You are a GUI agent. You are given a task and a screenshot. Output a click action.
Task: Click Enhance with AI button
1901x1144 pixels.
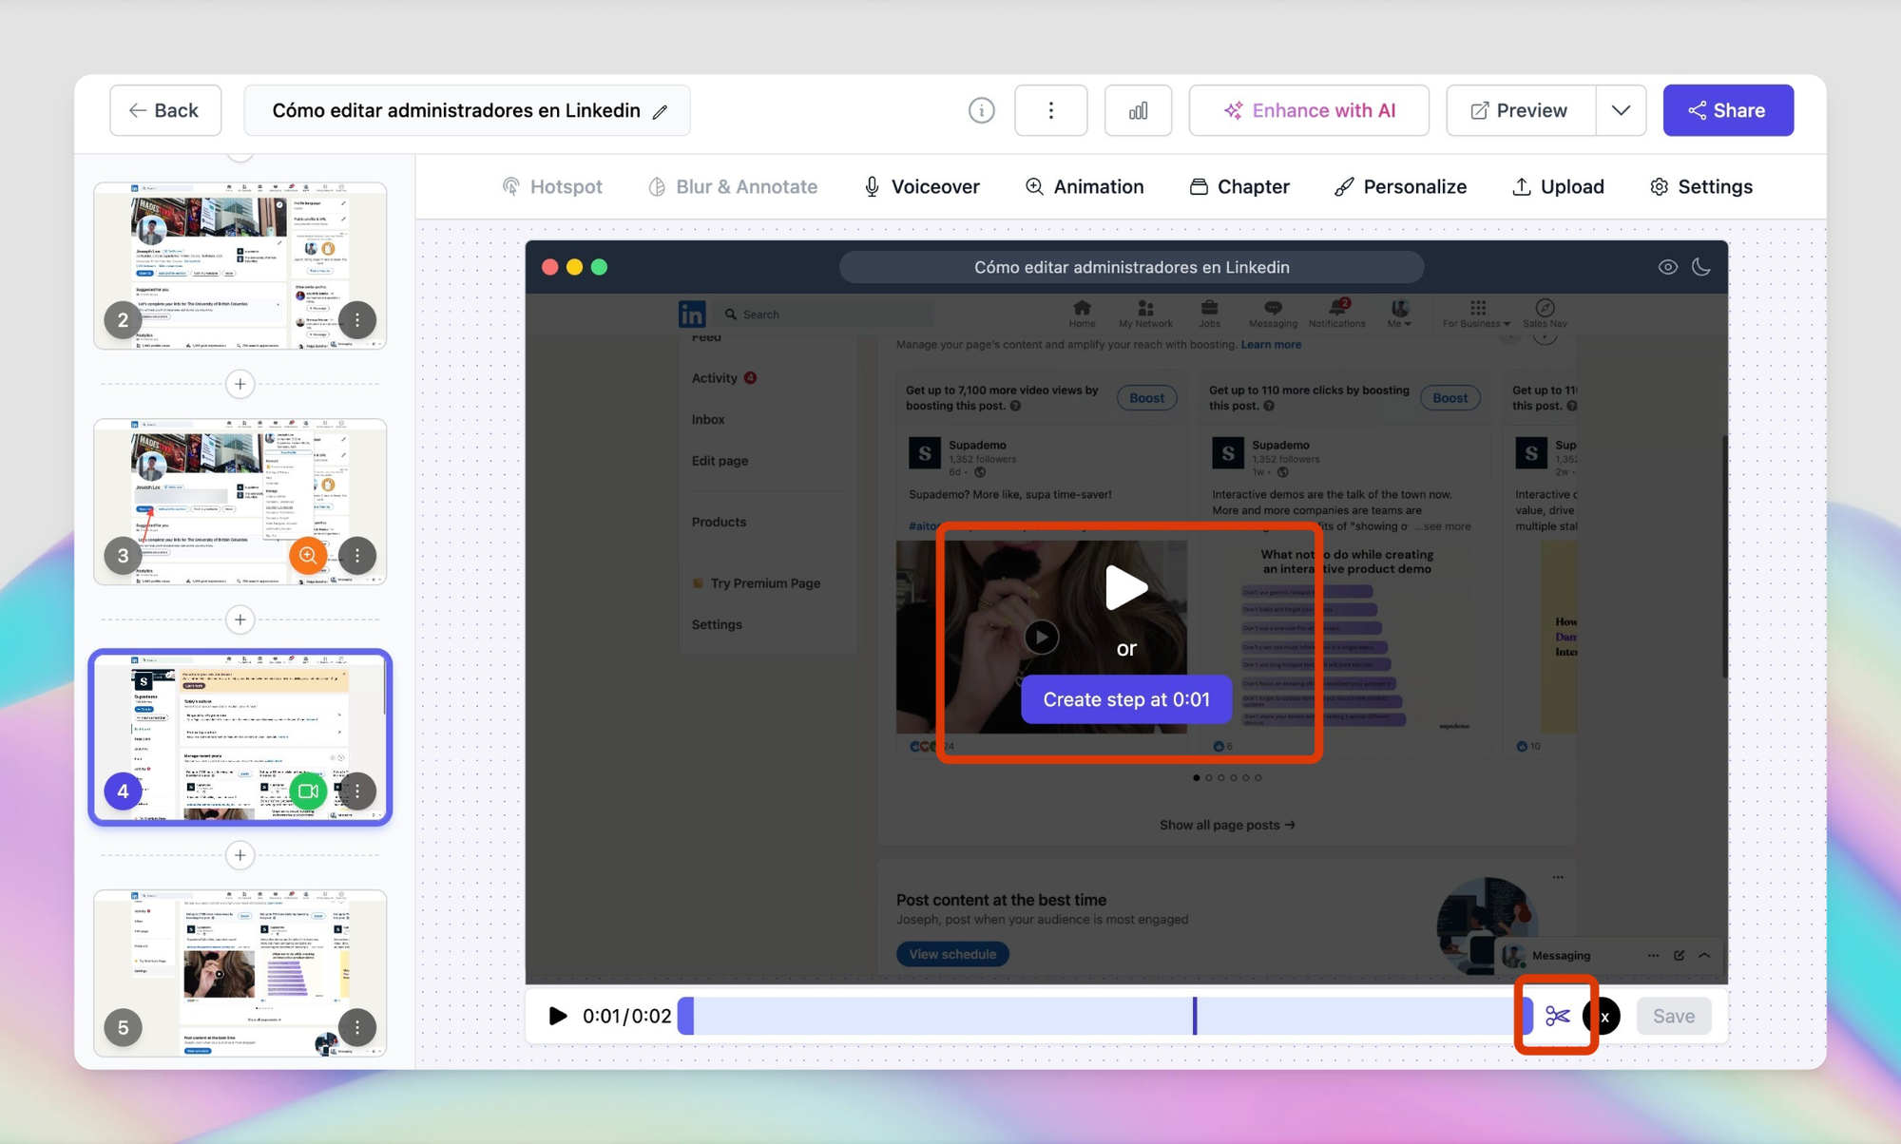point(1309,110)
